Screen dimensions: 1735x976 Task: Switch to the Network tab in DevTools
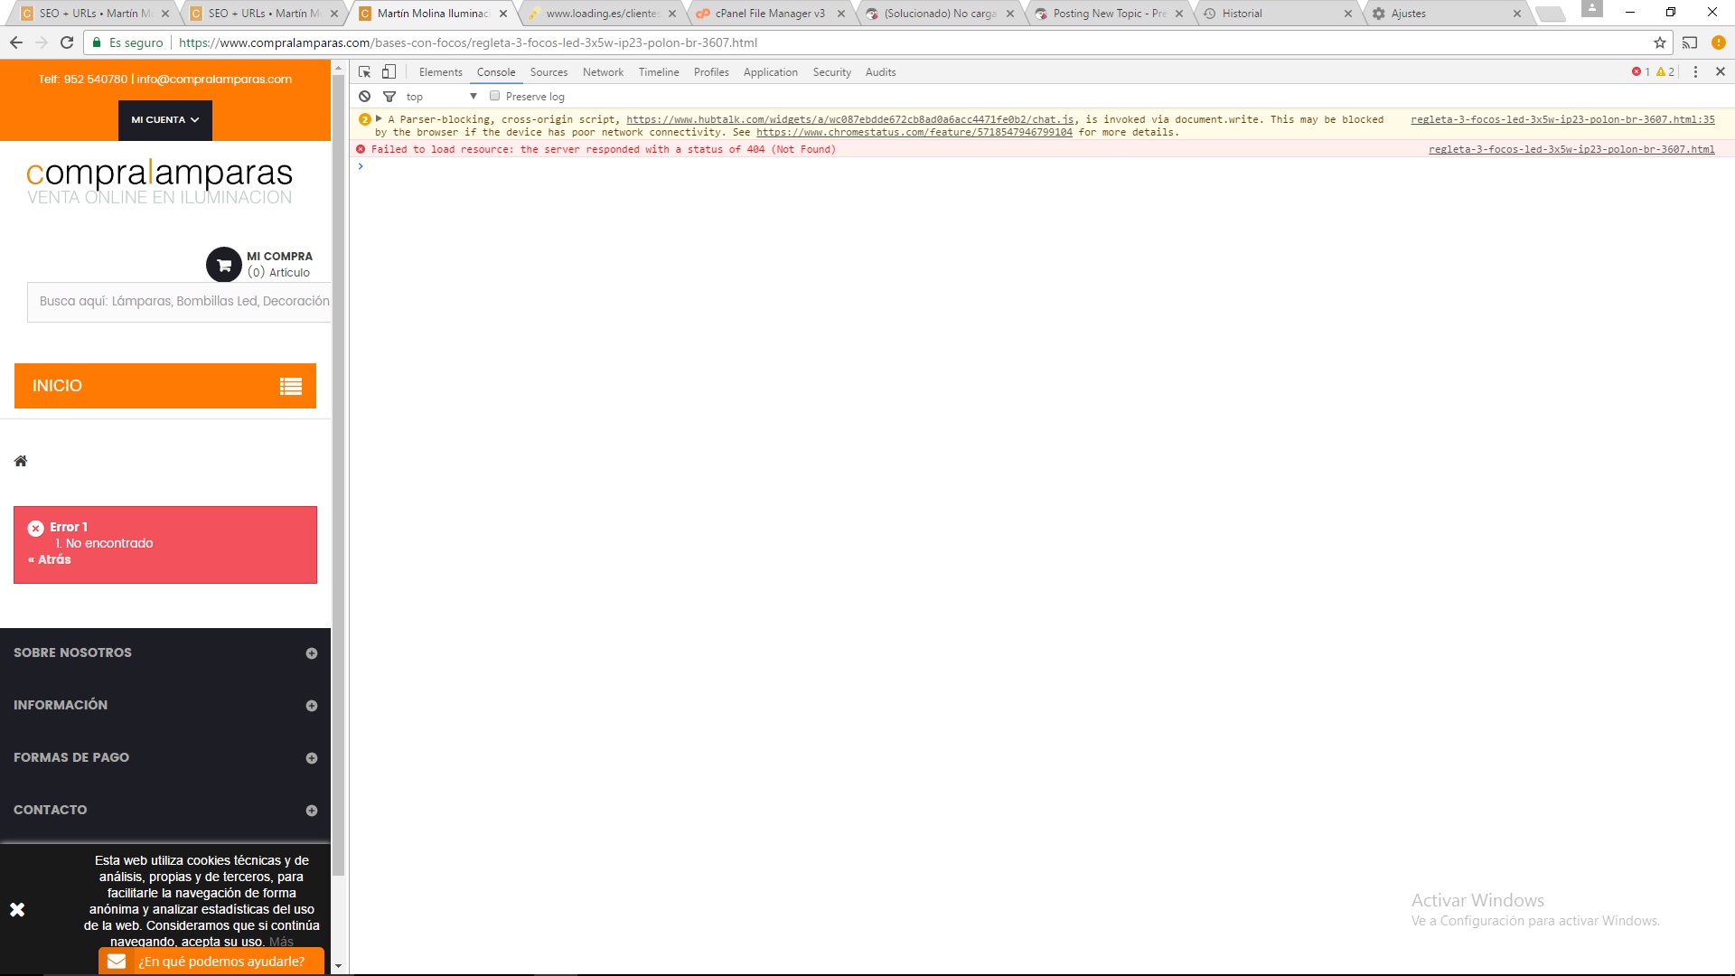point(603,72)
